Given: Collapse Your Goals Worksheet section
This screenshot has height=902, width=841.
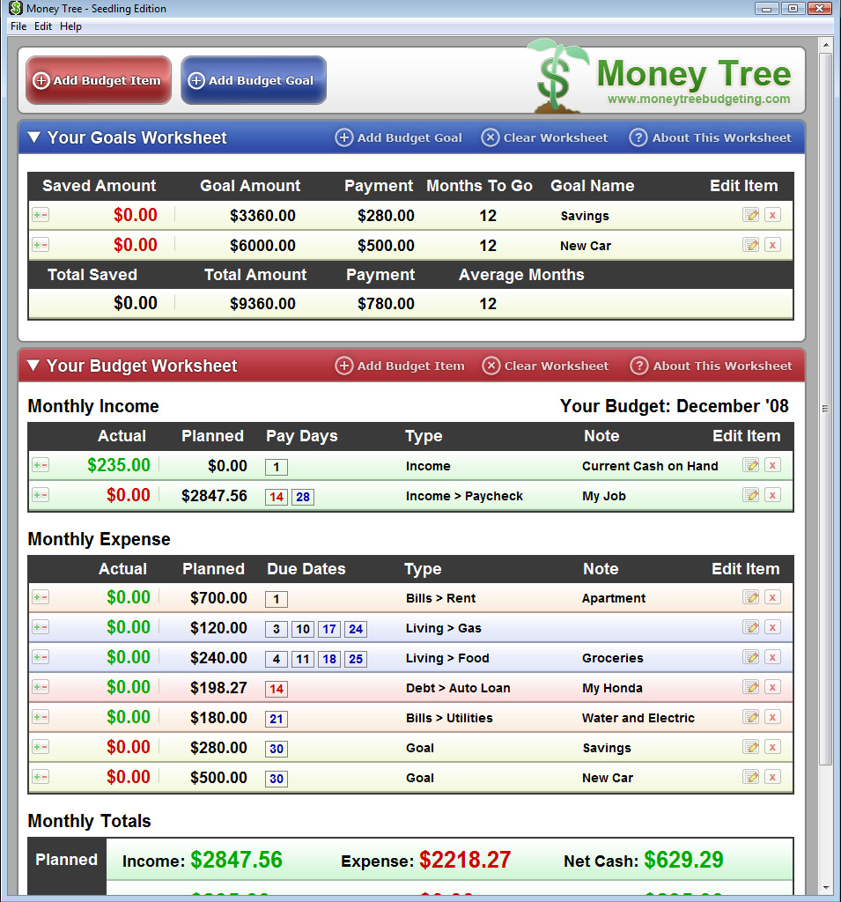Looking at the screenshot, I should click(x=34, y=137).
